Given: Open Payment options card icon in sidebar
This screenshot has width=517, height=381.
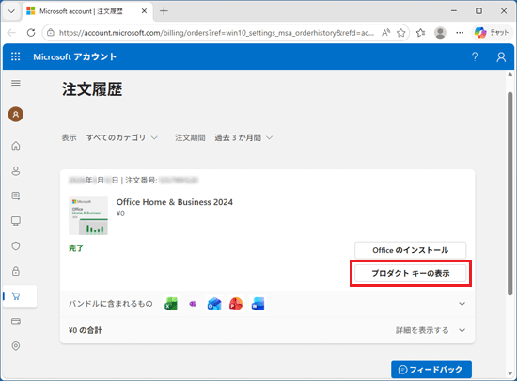Looking at the screenshot, I should (15, 321).
